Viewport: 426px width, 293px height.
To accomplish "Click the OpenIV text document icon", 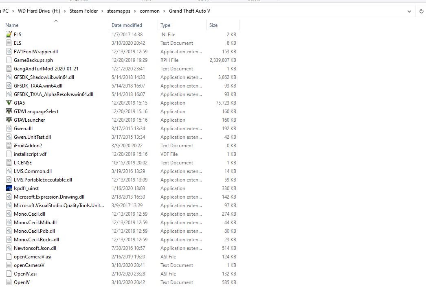I will point(9,282).
